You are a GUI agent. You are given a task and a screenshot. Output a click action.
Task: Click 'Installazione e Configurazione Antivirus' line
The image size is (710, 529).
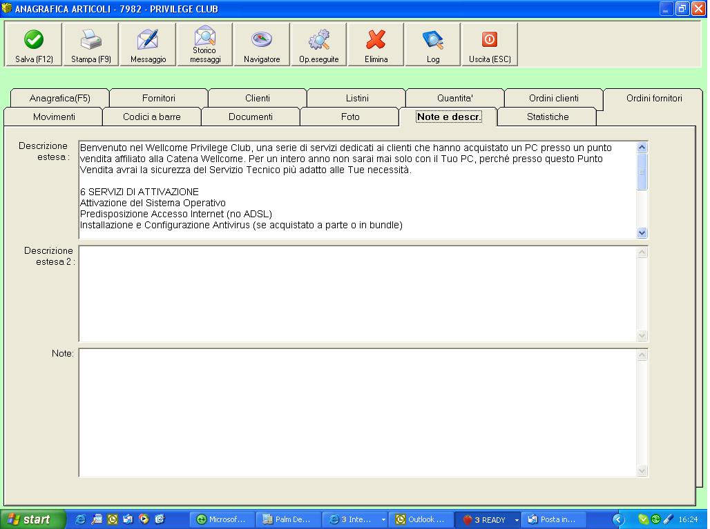tap(241, 225)
